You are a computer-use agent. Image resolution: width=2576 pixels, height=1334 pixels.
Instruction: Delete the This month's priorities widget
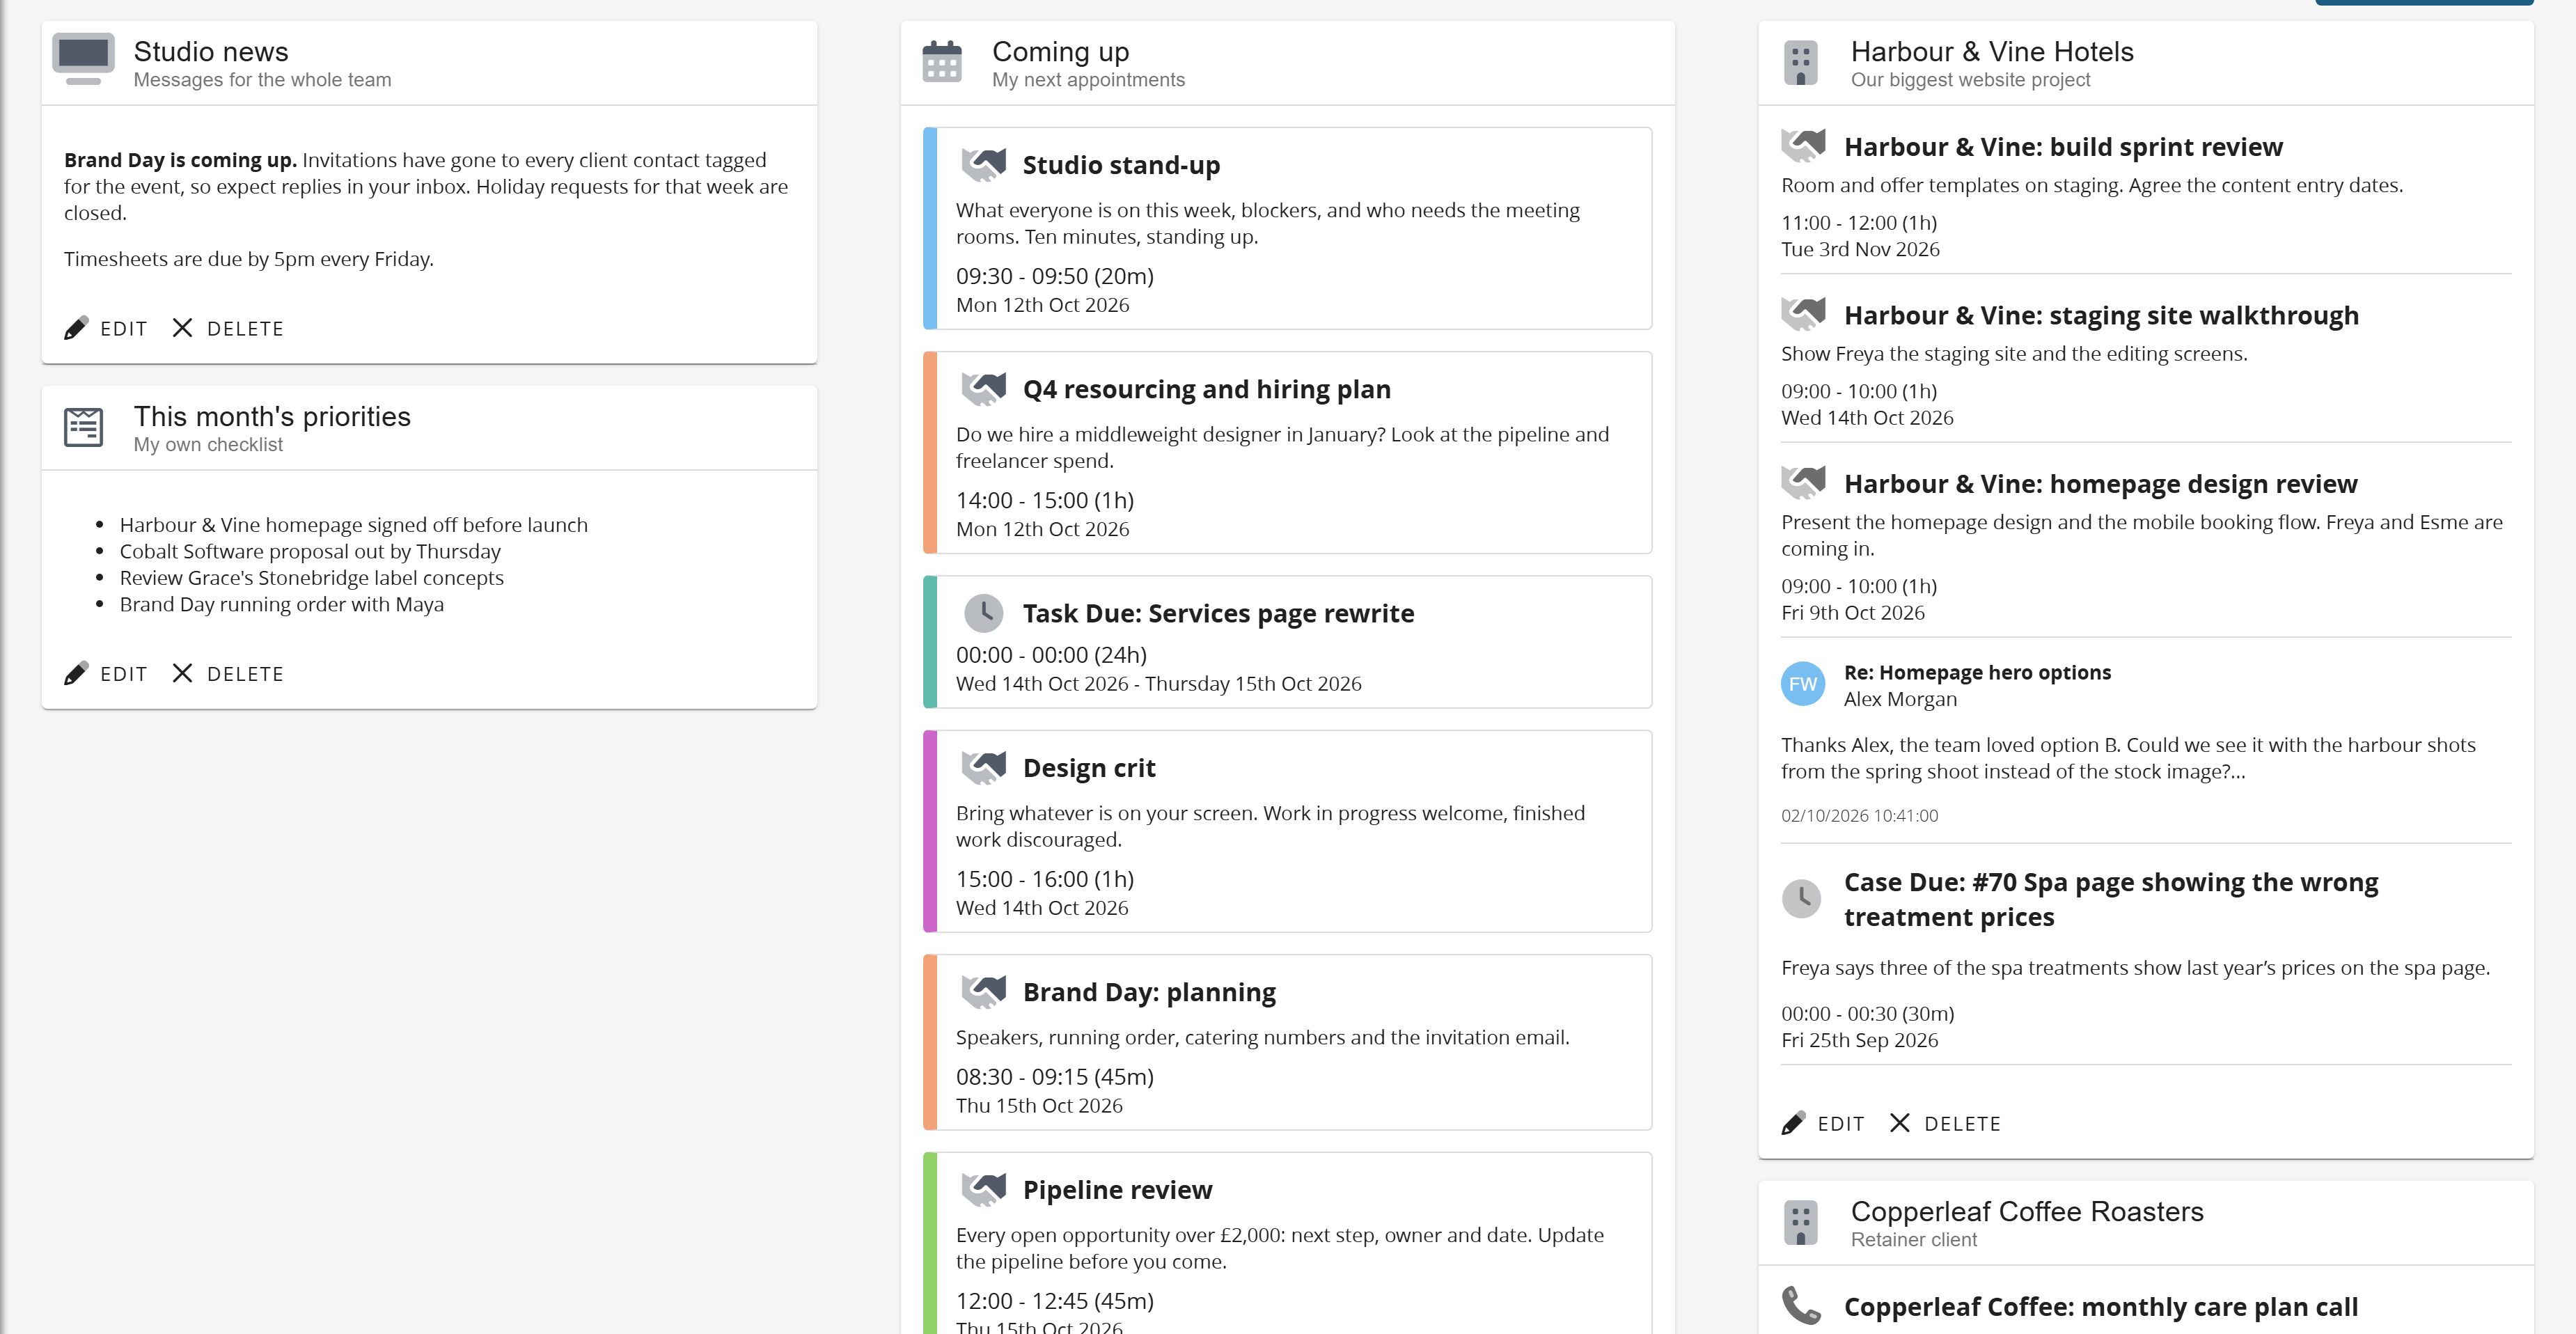228,673
